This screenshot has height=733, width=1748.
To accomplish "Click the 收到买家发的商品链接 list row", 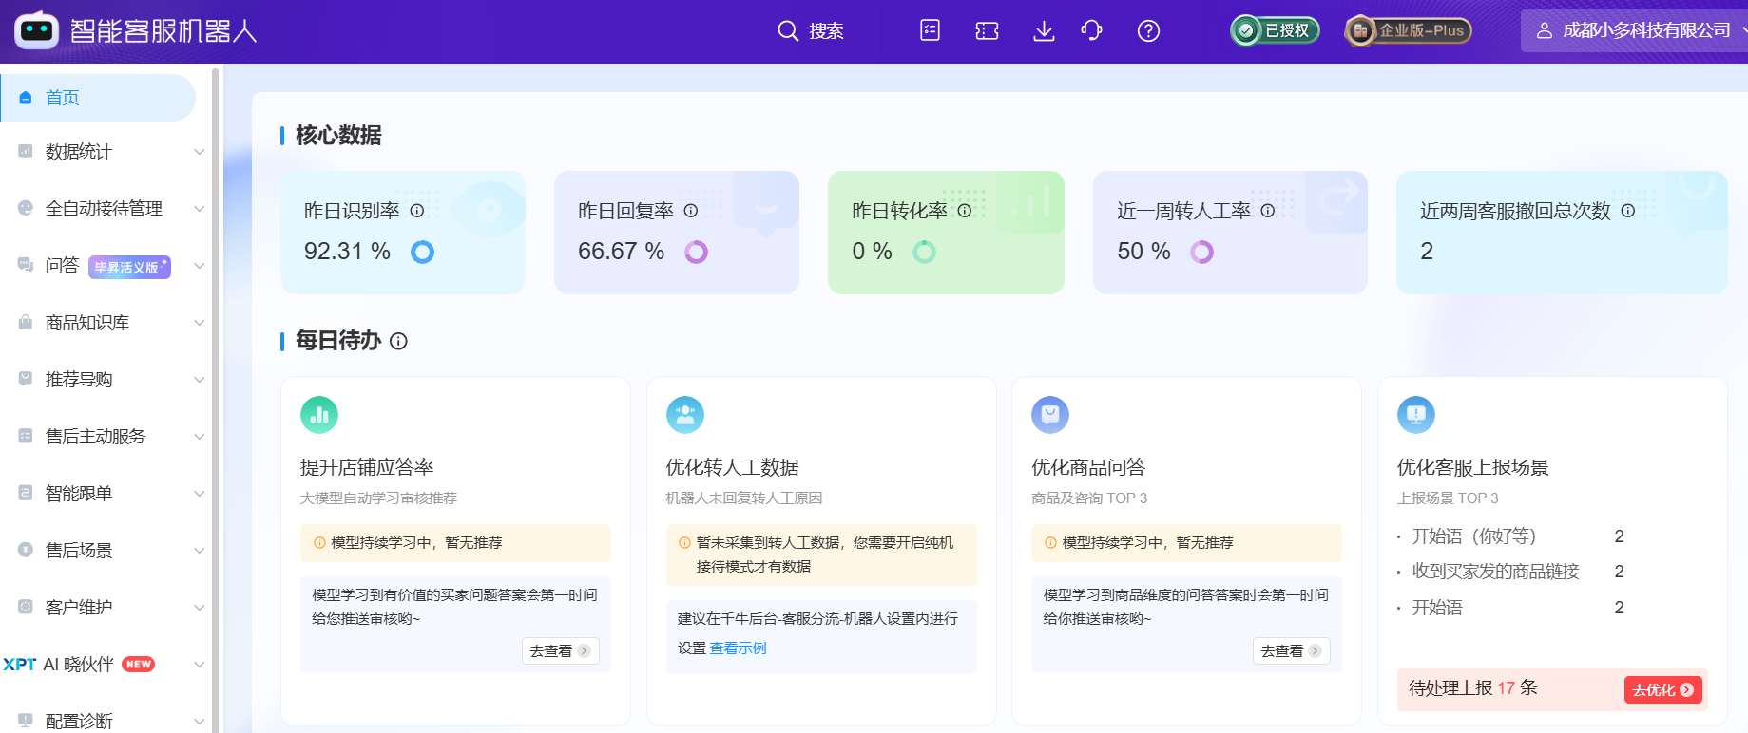I will click(x=1511, y=572).
